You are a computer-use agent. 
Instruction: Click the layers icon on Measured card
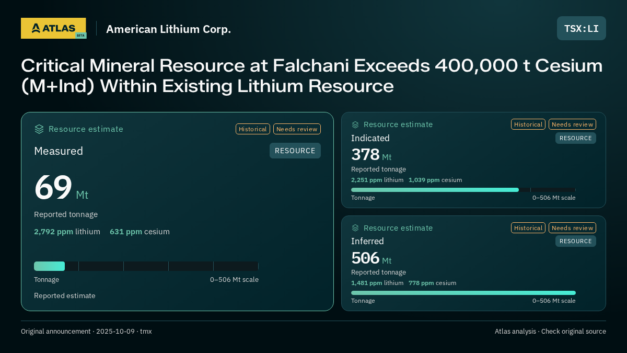[x=39, y=129]
